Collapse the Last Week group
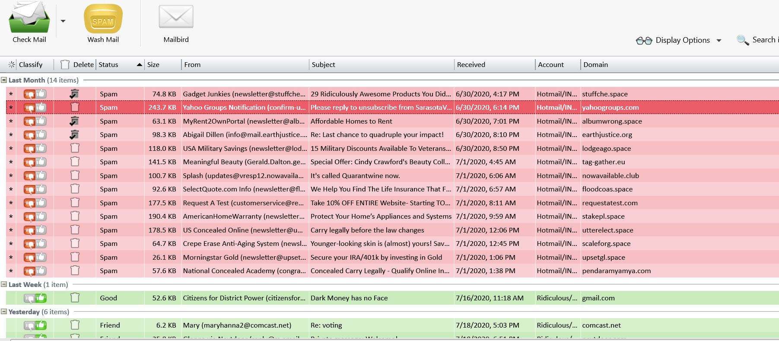Viewport: 779px width, 341px height. click(4, 284)
